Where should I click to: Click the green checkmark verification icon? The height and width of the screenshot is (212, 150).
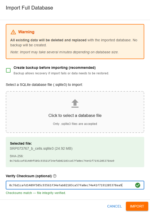[x=137, y=185]
